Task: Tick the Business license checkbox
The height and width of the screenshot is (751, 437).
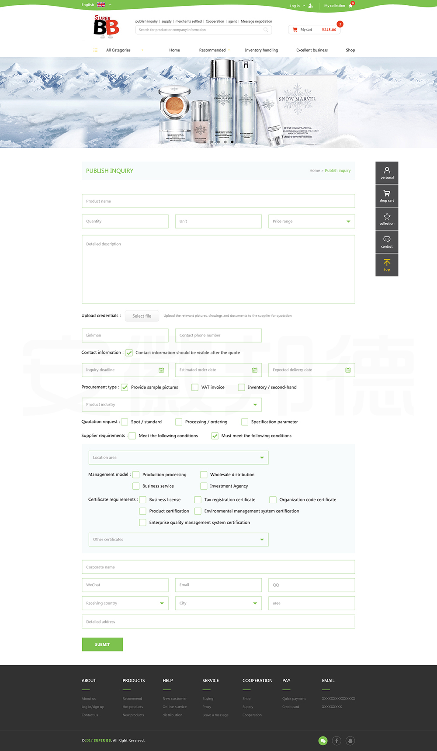Action: (143, 500)
